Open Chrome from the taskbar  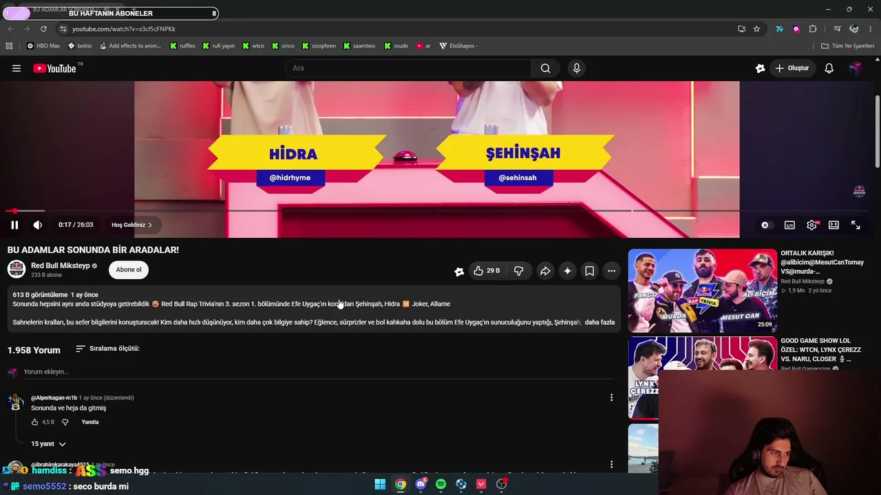coord(400,485)
